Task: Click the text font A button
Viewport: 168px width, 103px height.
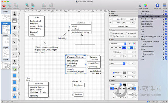Action: [x=129, y=43]
